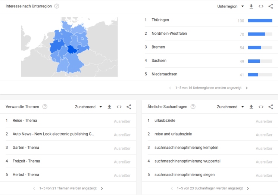Open Zunehmend dropdown in Ähnliche Suchanfragen

point(230,107)
